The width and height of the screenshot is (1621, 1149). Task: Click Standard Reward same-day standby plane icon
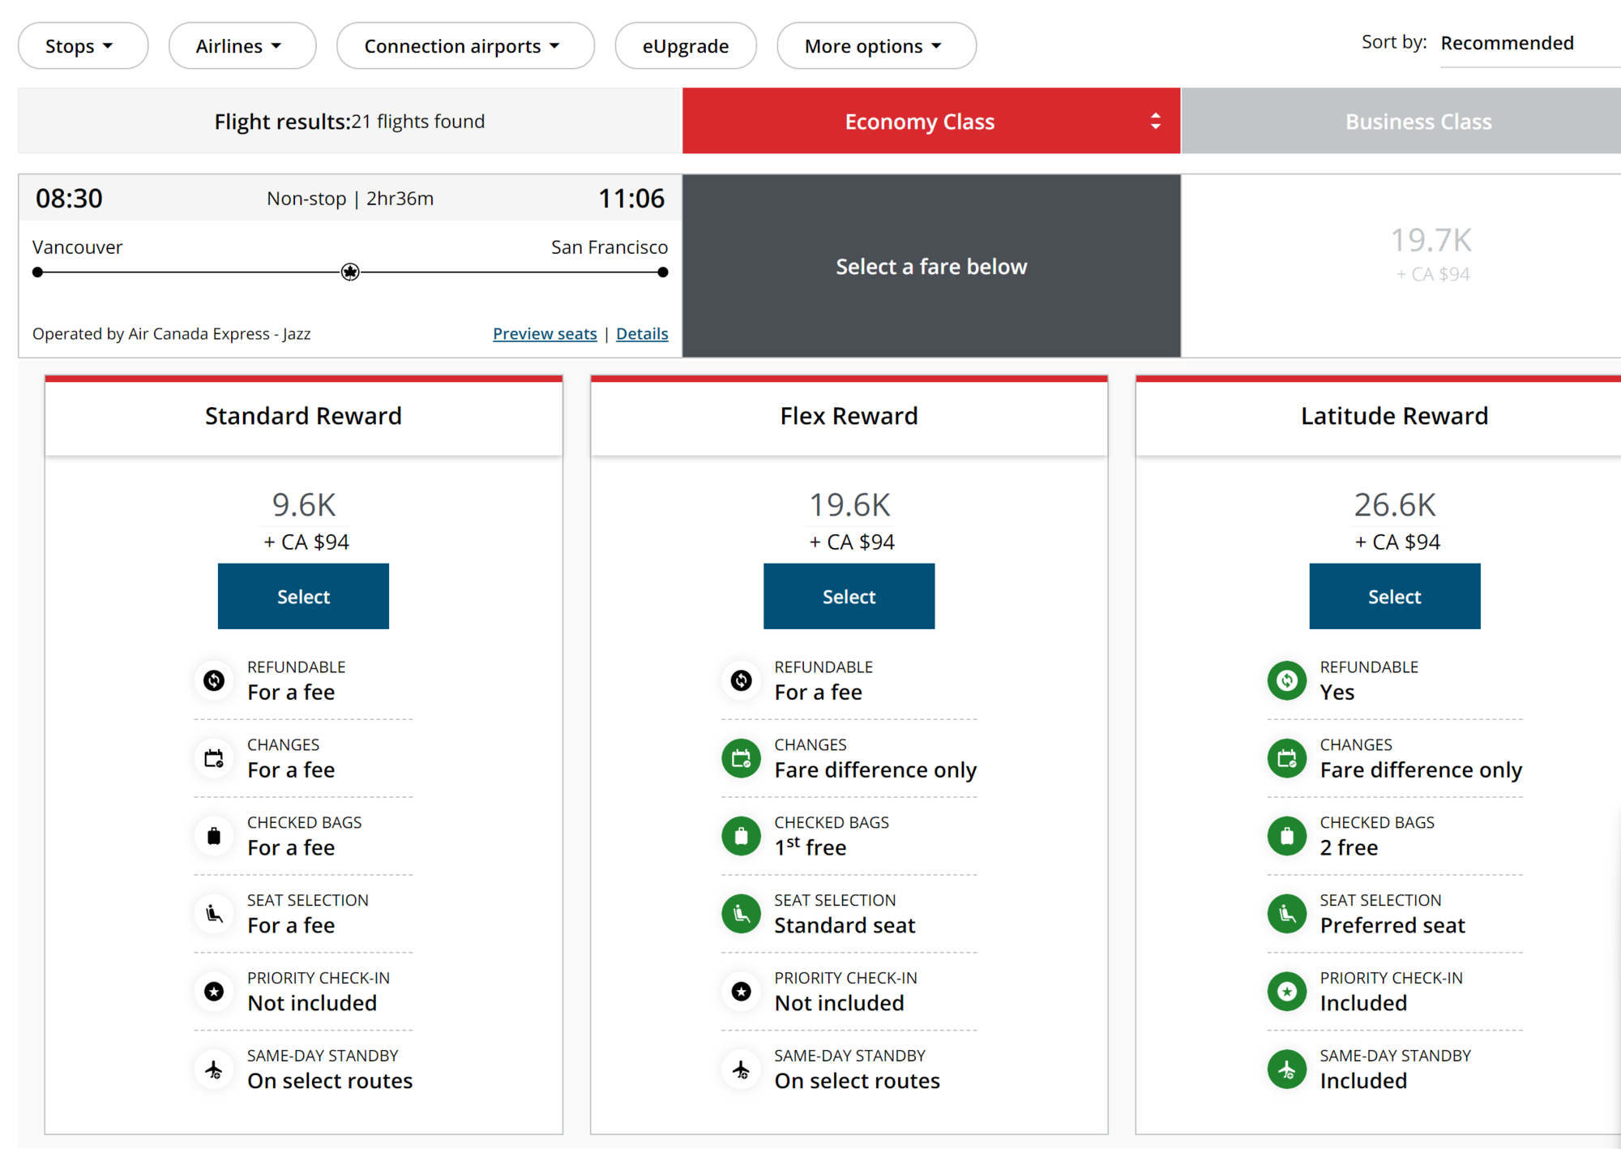click(x=214, y=1070)
